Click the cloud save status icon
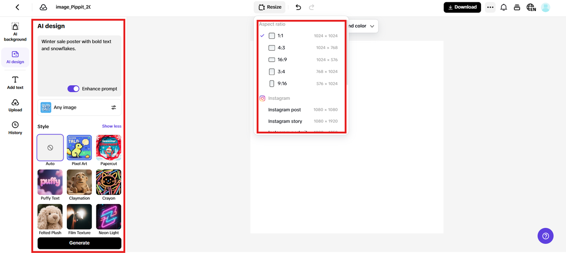 pyautogui.click(x=43, y=7)
